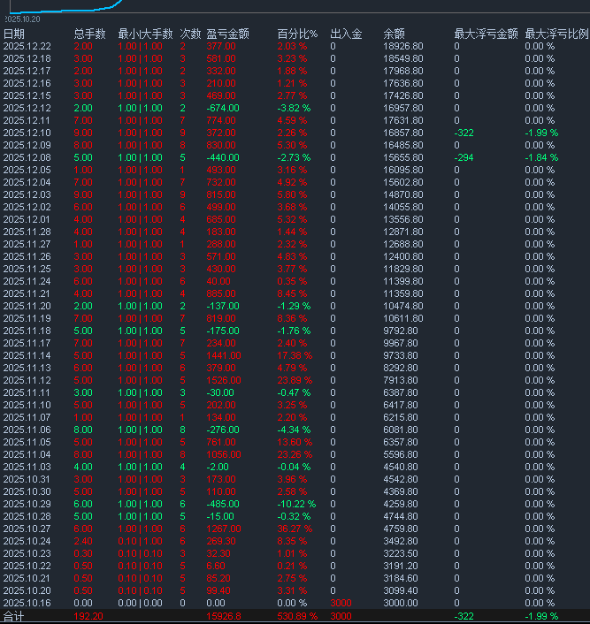Click the 最大浮亏比例 column header

coord(556,34)
